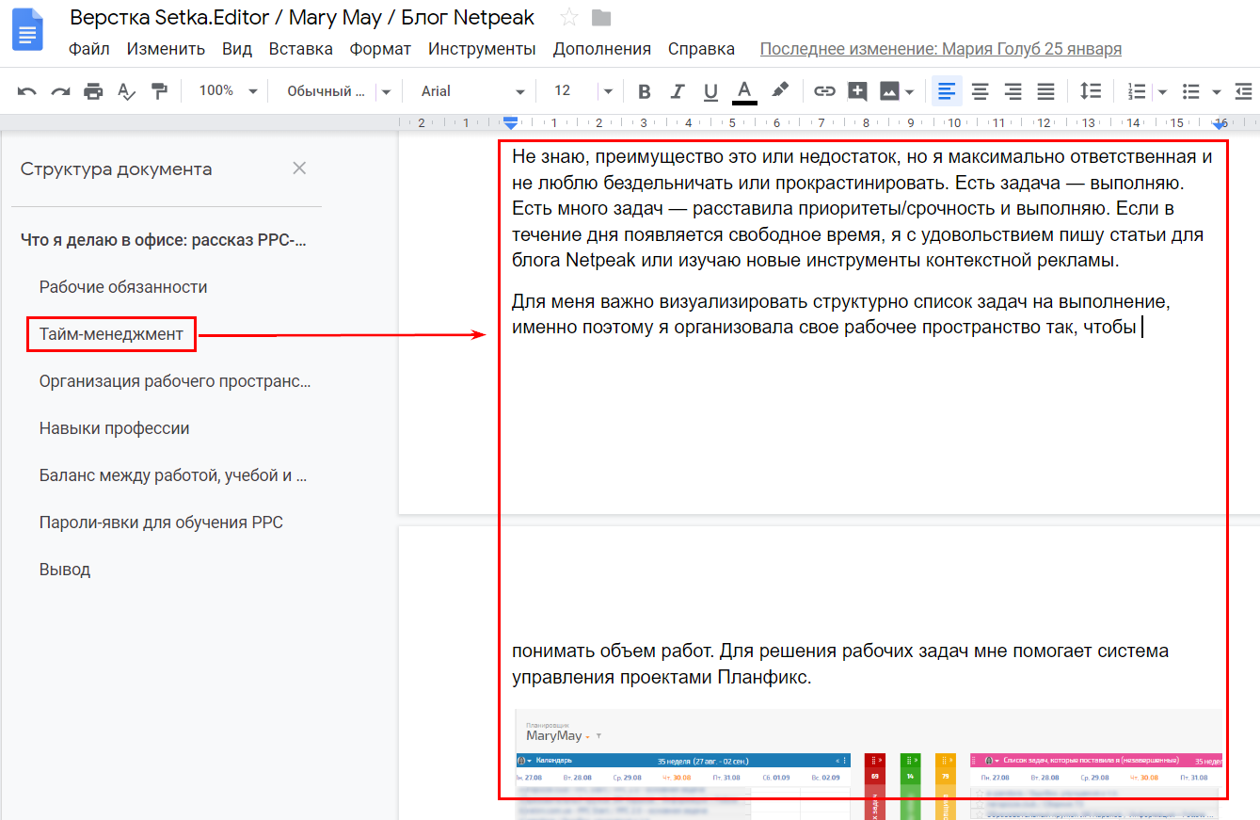Viewport: 1260px width, 820px height.
Task: Expand the insert image dropdown arrow
Action: (x=910, y=91)
